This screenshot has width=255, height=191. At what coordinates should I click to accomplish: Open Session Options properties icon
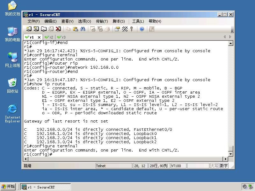click(117, 29)
